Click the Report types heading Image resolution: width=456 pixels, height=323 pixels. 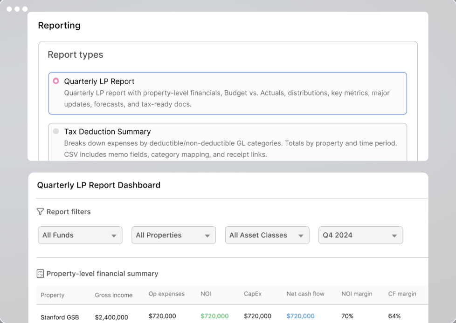[x=76, y=54]
